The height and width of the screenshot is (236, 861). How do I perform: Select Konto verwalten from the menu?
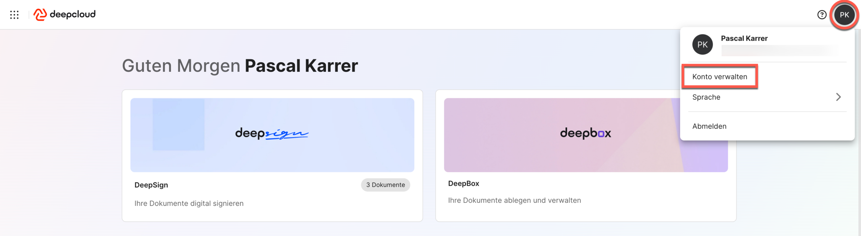click(x=719, y=77)
